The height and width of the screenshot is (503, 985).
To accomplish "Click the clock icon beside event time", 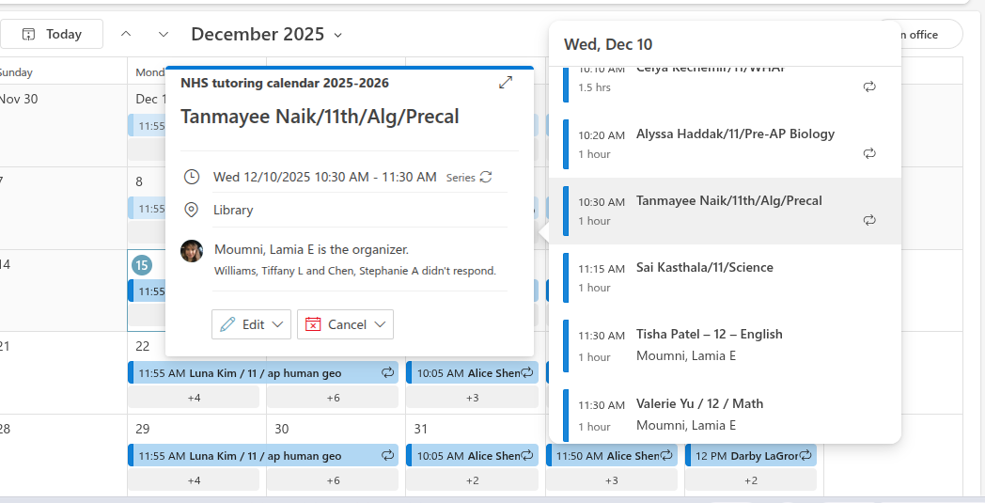I will (x=192, y=177).
